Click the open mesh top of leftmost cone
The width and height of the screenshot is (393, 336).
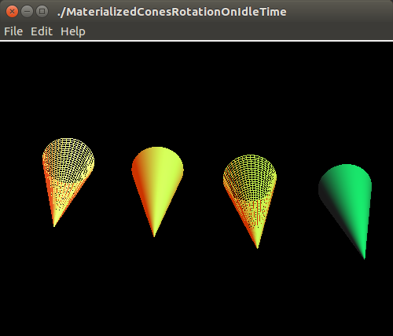[68, 159]
